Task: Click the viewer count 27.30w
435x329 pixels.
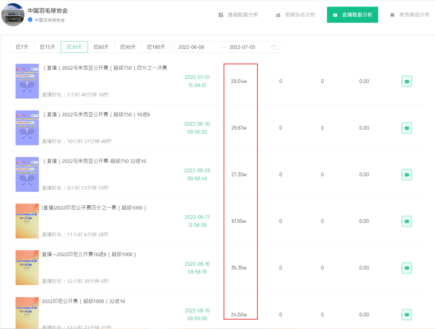Action: click(239, 174)
